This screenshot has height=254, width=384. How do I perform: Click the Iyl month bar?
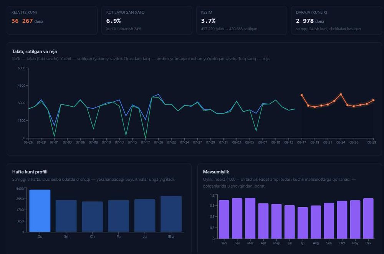303,223
